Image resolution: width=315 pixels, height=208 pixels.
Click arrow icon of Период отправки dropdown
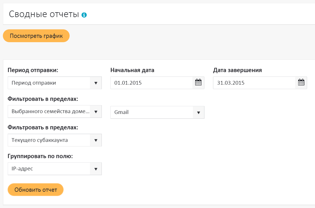tap(96, 83)
